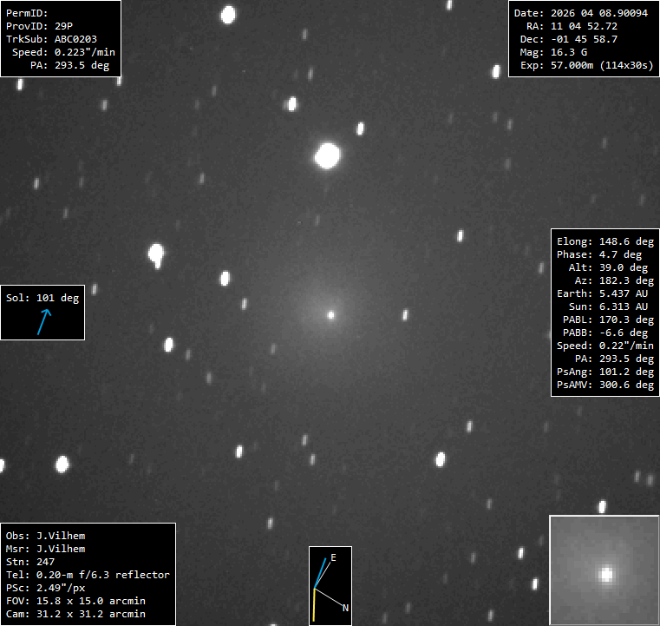Click the E label on the compass
The image size is (660, 626).
click(333, 557)
